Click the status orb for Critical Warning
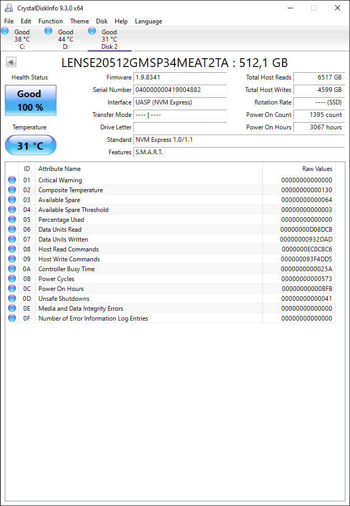Viewport: 350px width, 506px height. 12,180
